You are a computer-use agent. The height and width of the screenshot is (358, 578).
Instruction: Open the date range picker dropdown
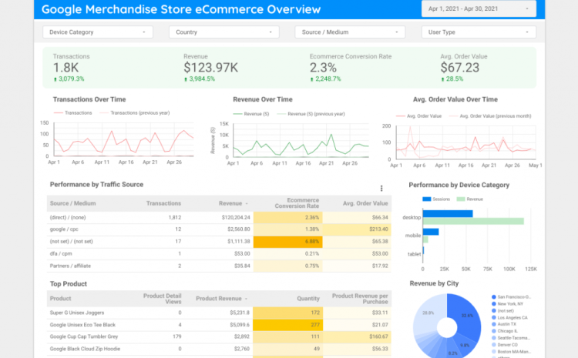(479, 8)
